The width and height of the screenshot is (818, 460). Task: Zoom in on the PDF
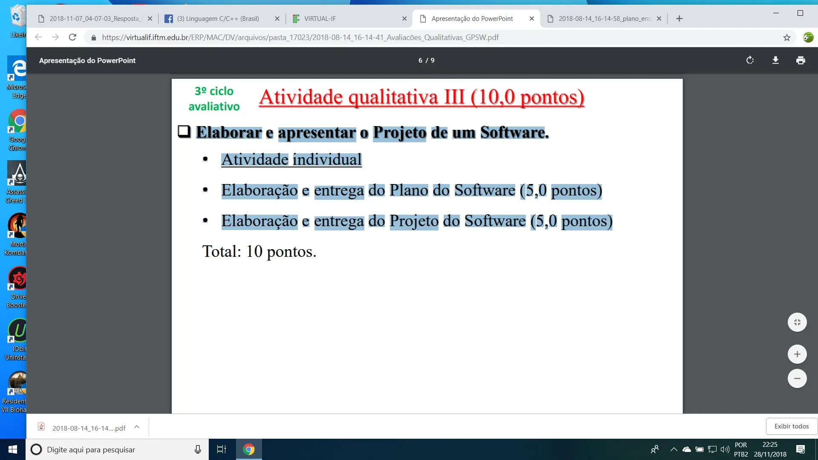point(797,354)
